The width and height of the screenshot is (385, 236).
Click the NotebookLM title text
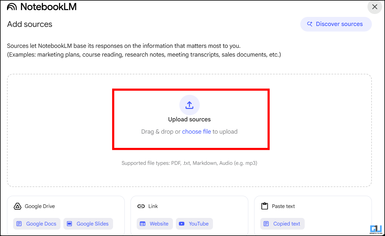coord(48,7)
